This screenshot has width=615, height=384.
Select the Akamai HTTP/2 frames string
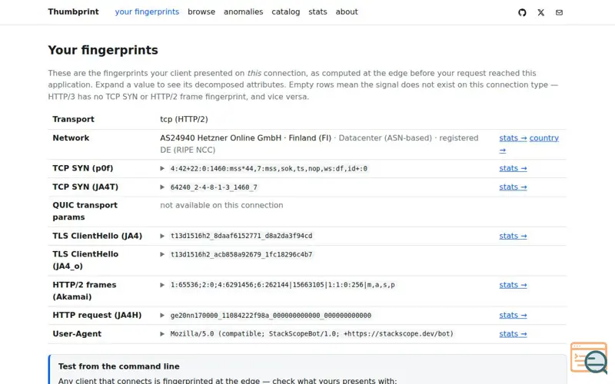tap(282, 285)
